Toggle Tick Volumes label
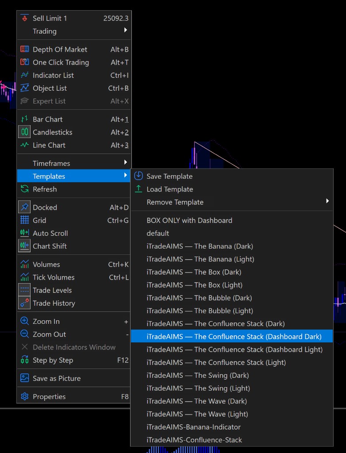 point(54,277)
